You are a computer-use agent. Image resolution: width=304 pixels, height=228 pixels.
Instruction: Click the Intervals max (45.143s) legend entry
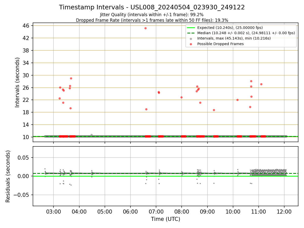click(234, 38)
